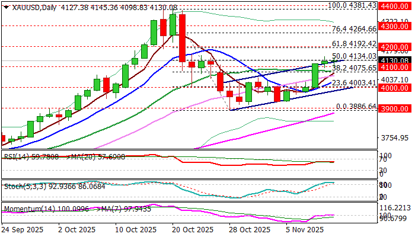This screenshot has height=237, width=415.
Task: Click the 0.0 Fibonacci label at 3886.64
Action: point(356,107)
